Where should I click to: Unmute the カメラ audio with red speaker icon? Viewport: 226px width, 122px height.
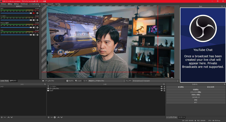34,13
